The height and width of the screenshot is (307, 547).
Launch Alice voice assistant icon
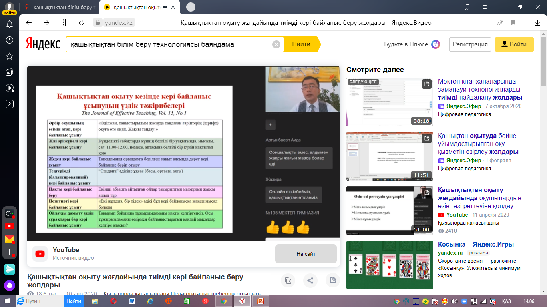(10, 285)
